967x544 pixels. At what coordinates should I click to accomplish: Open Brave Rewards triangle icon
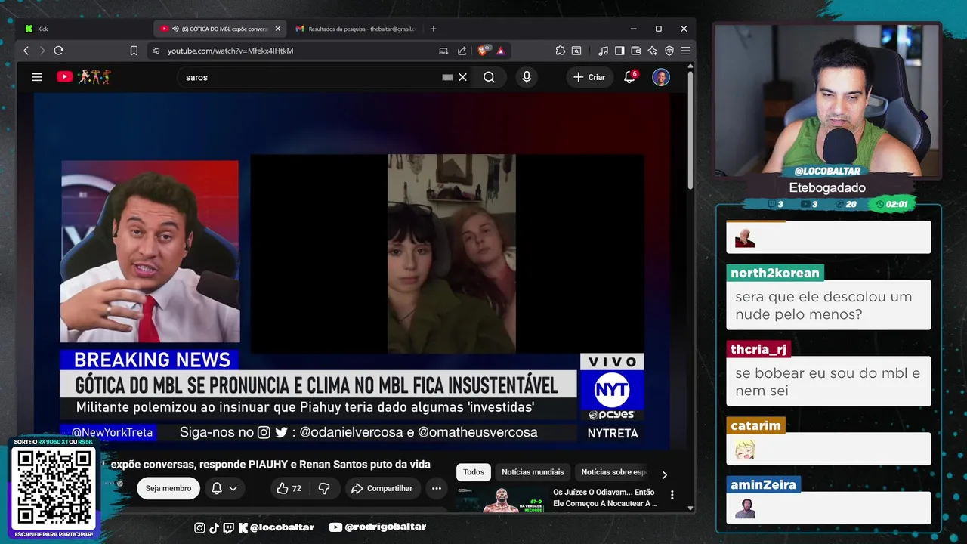[x=500, y=51]
